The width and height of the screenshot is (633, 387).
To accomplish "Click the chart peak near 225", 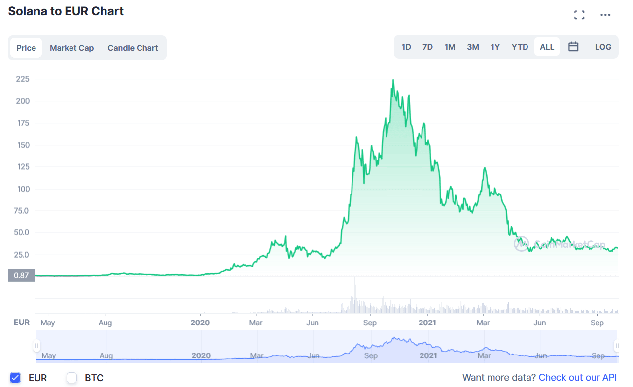I will pos(393,80).
